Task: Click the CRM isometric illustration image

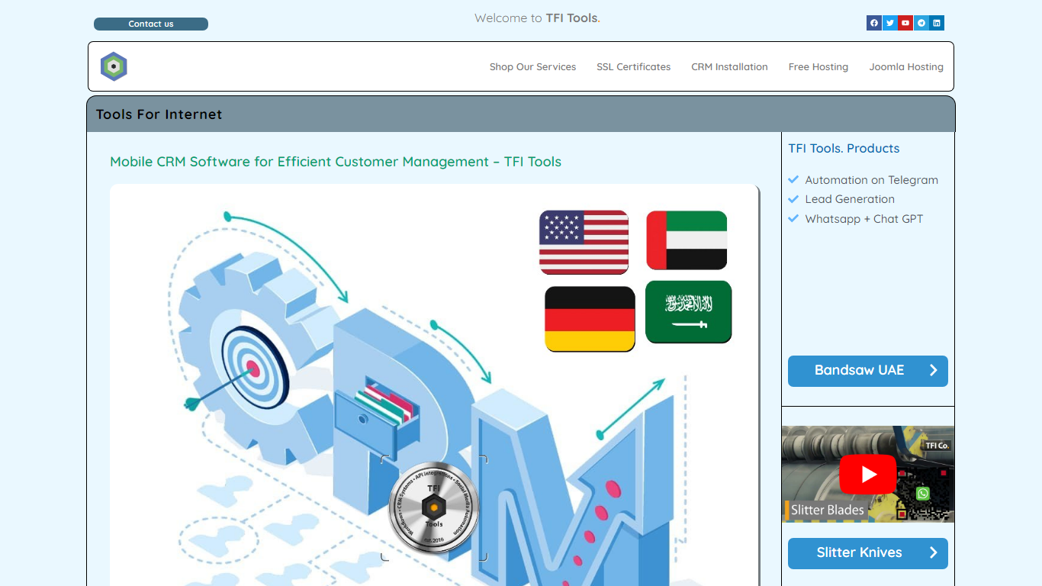Action: click(x=434, y=385)
